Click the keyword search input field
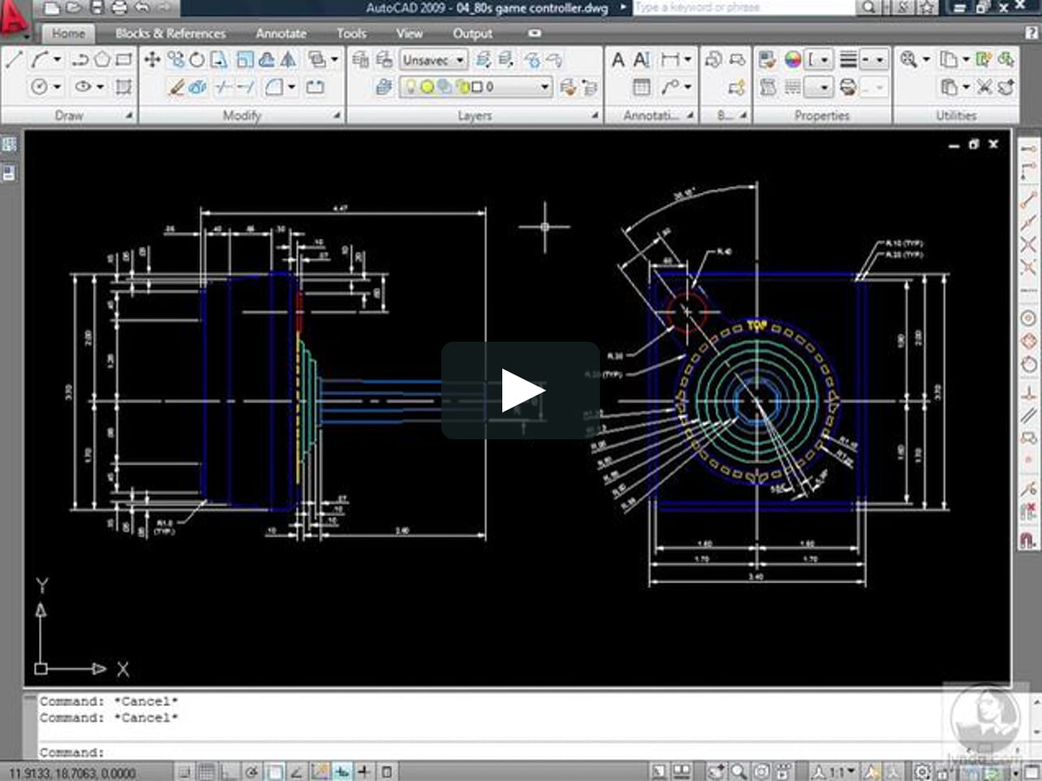This screenshot has height=781, width=1042. [745, 7]
